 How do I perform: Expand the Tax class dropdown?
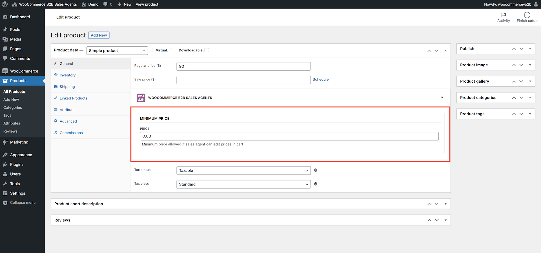pyautogui.click(x=243, y=184)
